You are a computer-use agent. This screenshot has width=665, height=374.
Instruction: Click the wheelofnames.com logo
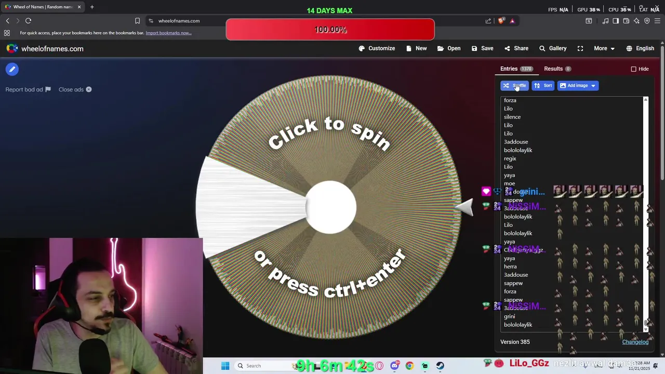point(45,48)
